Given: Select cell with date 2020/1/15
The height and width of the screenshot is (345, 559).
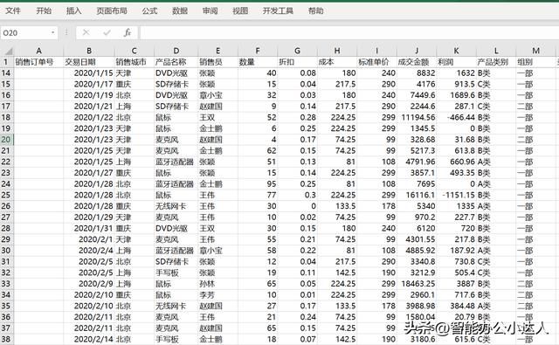Looking at the screenshot, I should pyautogui.click(x=89, y=73).
